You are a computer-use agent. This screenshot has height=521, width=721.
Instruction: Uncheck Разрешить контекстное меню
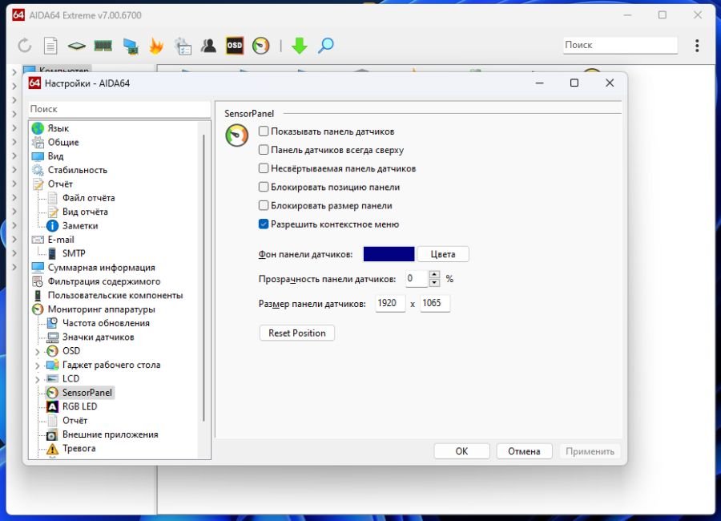click(x=264, y=224)
